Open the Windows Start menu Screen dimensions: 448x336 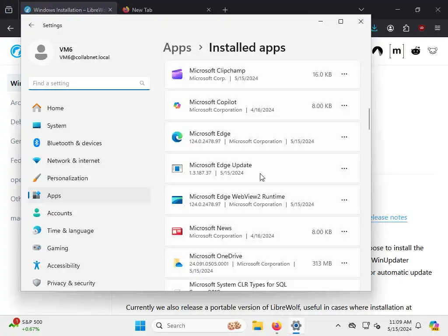tap(140, 325)
